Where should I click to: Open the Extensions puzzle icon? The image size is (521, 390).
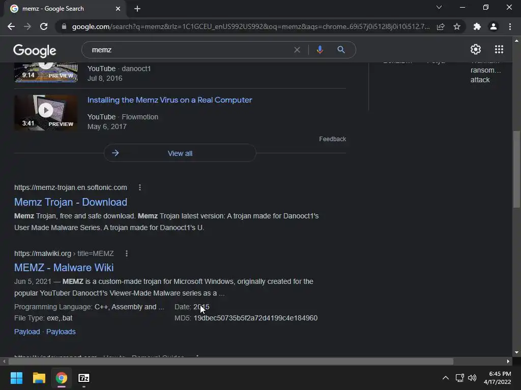click(x=477, y=26)
